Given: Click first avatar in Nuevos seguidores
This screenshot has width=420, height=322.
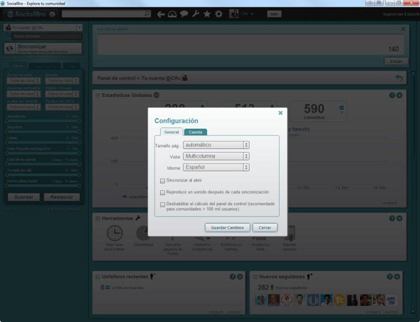Looking at the screenshot, I should click(260, 300).
